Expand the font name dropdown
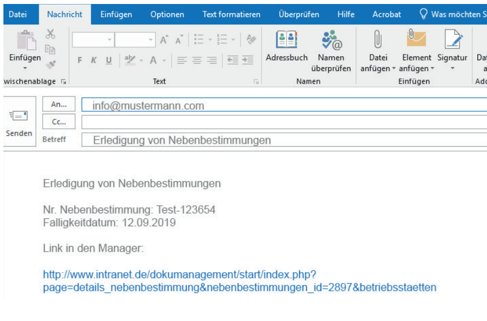The height and width of the screenshot is (321, 487). click(109, 40)
